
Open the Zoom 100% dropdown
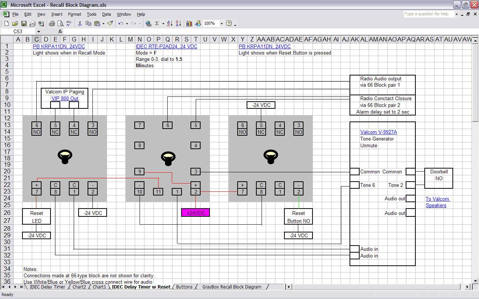222,23
